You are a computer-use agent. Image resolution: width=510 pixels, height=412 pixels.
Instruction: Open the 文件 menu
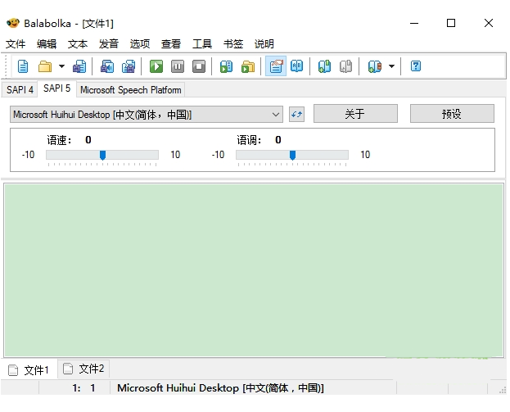(x=16, y=44)
